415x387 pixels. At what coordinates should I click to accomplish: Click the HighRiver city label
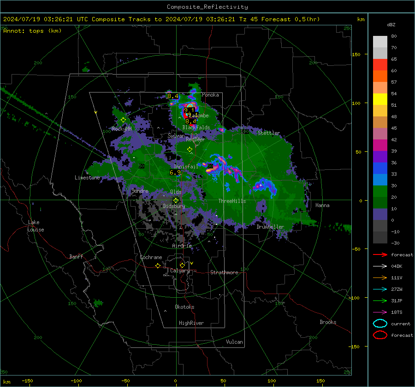(191, 323)
